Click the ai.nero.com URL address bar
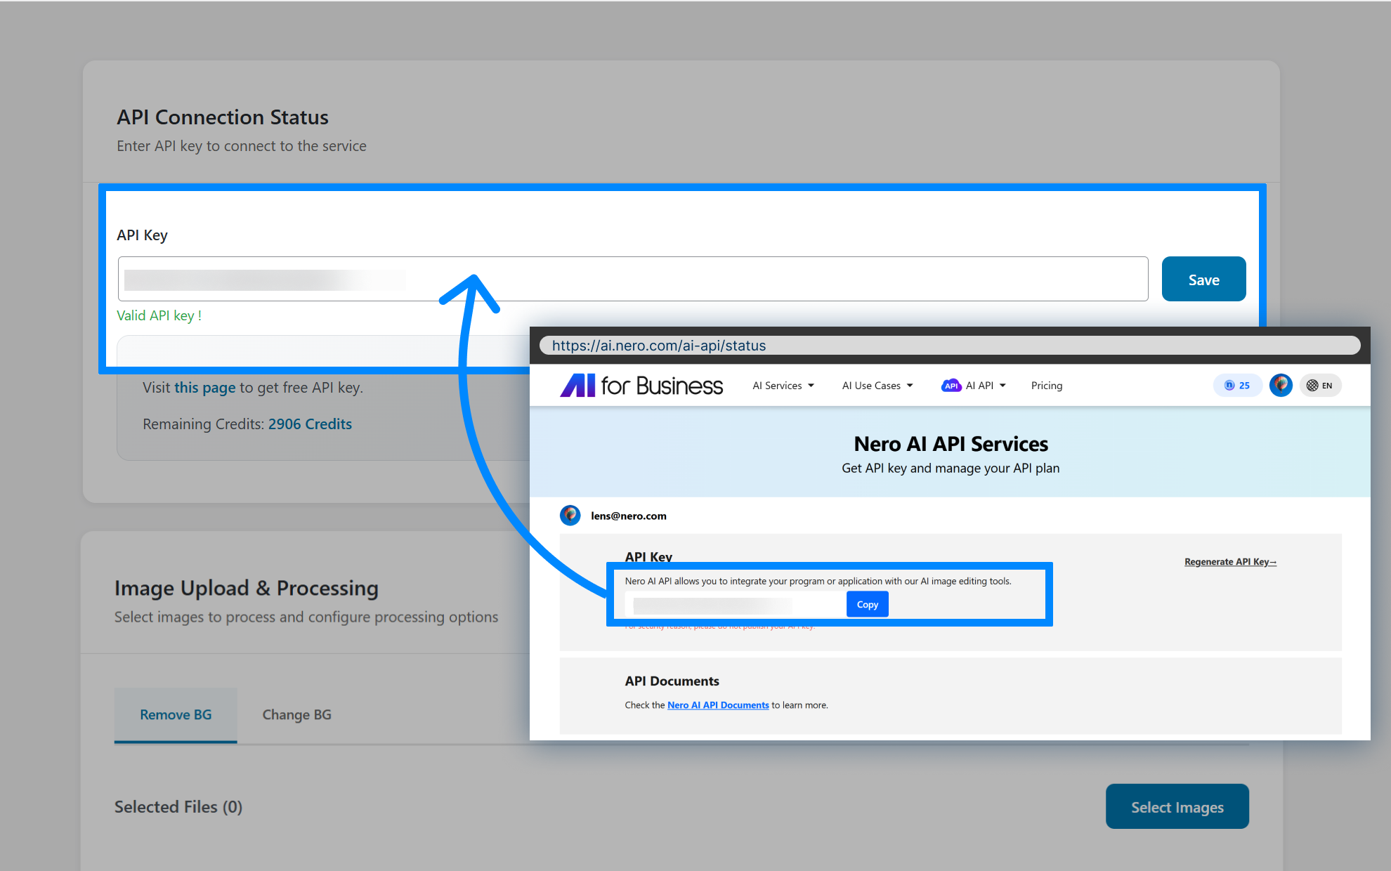 tap(950, 346)
